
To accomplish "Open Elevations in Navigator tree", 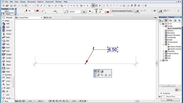I will (x=171, y=33).
